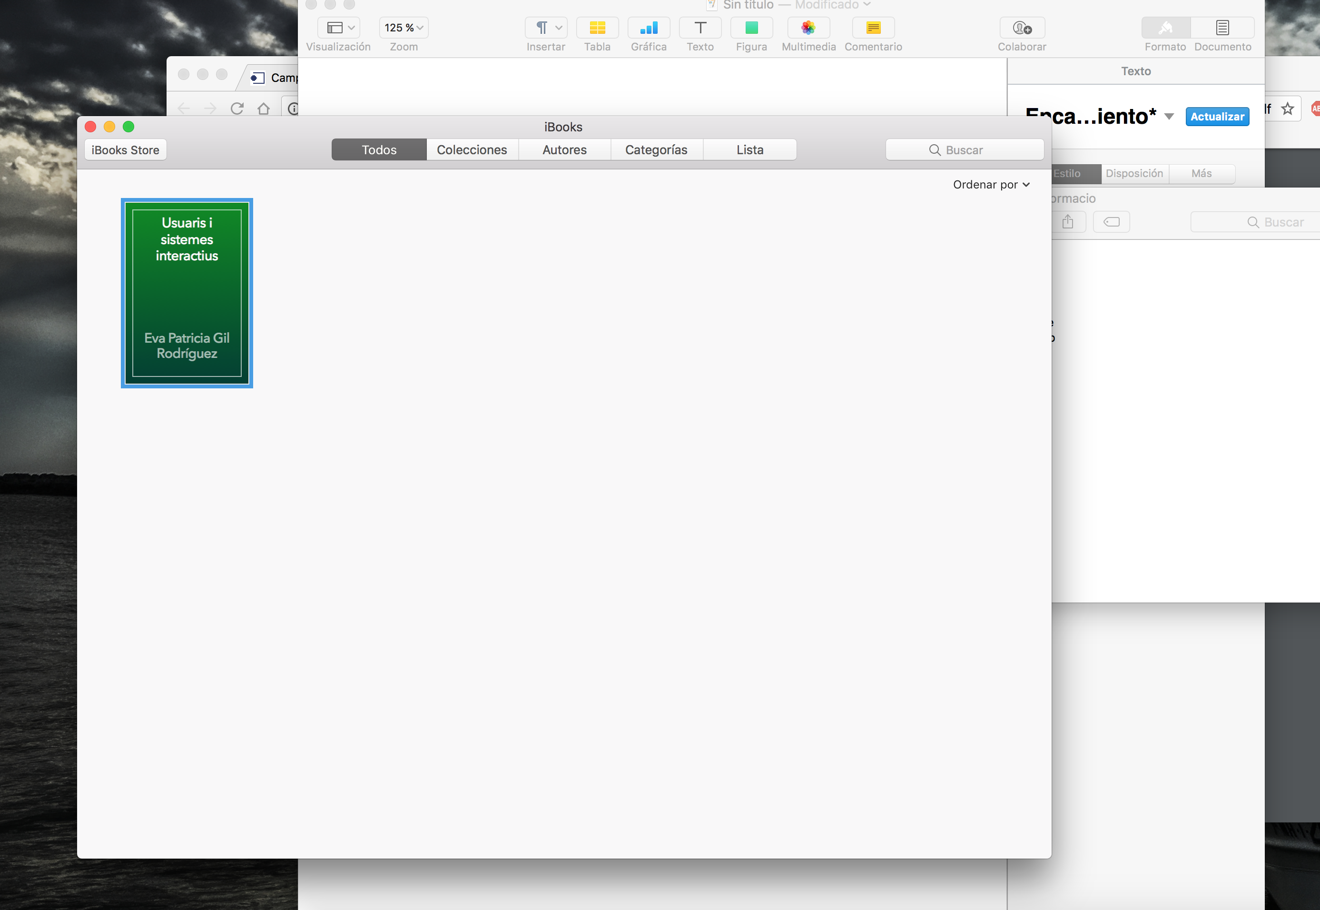Screen dimensions: 1320x910
Task: Switch to the Colecciones tab
Action: [472, 150]
